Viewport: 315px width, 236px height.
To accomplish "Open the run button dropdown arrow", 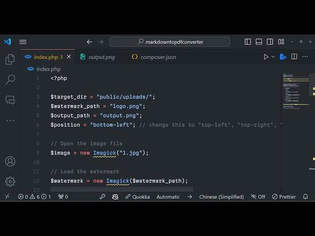I will [273, 57].
